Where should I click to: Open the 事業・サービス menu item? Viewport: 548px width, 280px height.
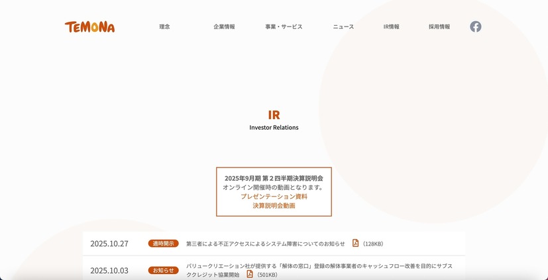(x=284, y=26)
